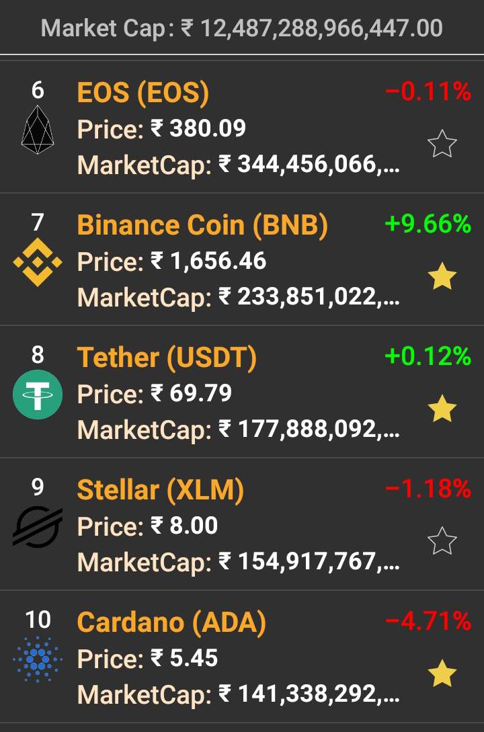Open Binance Coin (BNB) details

(x=202, y=225)
